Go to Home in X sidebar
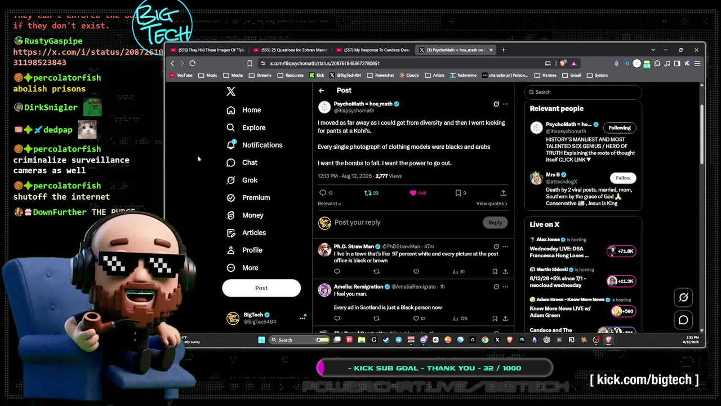 [244, 110]
